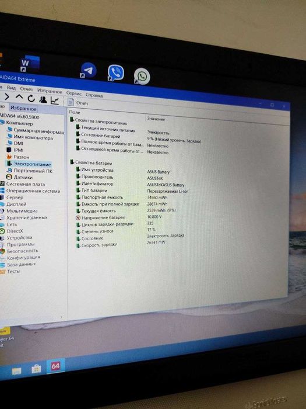Select the Циклов зарядки-разрядки row
This screenshot has height=409, width=306.
click(115, 224)
